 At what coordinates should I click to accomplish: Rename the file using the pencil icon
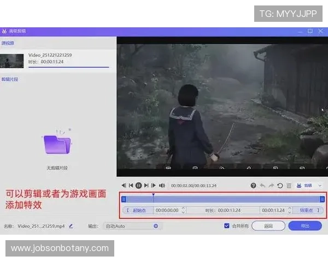[x=71, y=226]
